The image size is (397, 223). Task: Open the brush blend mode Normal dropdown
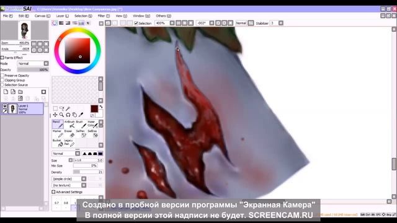coord(78,154)
